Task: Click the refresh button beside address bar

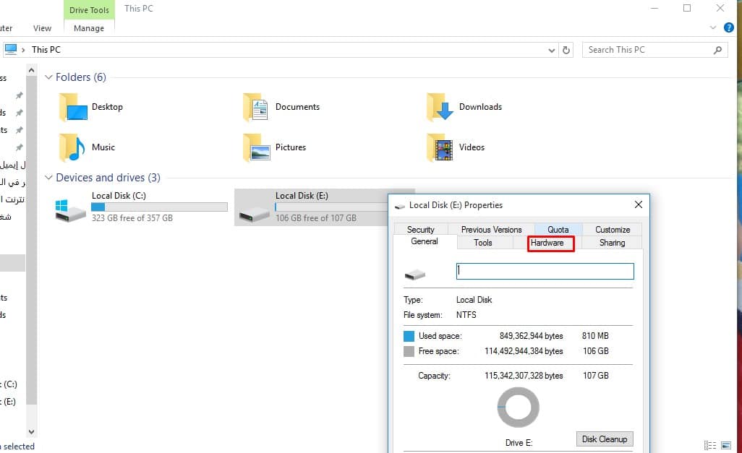Action: coord(566,50)
